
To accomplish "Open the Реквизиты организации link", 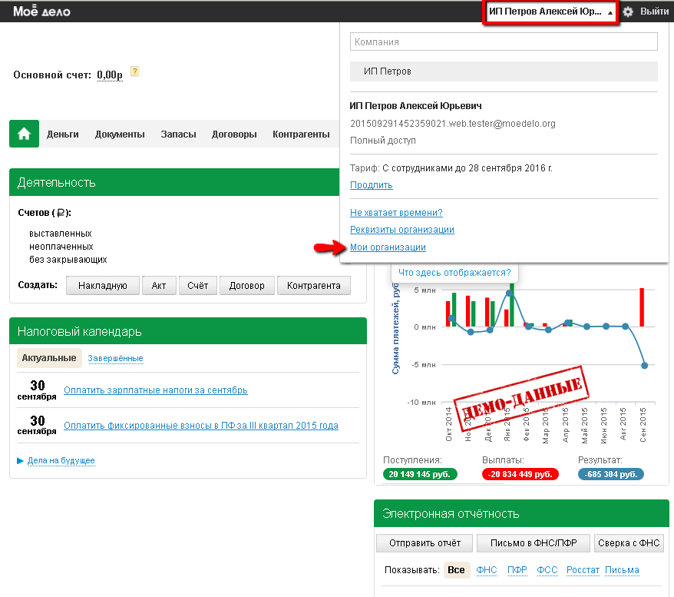I will (401, 230).
